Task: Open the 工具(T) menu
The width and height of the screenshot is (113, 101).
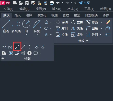Action: [x=89, y=9]
